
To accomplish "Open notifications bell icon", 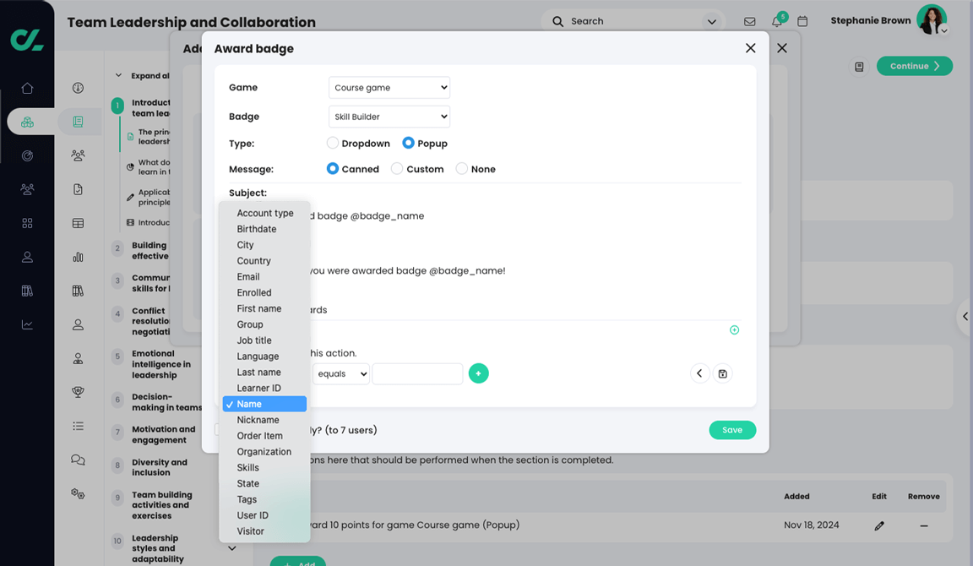I will tap(777, 21).
